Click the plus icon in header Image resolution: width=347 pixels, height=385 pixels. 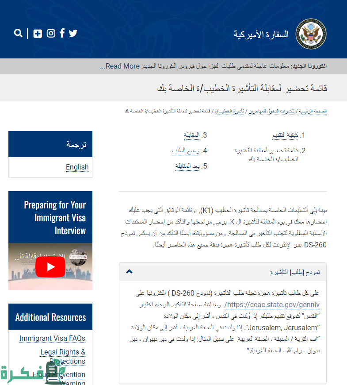coord(38,33)
